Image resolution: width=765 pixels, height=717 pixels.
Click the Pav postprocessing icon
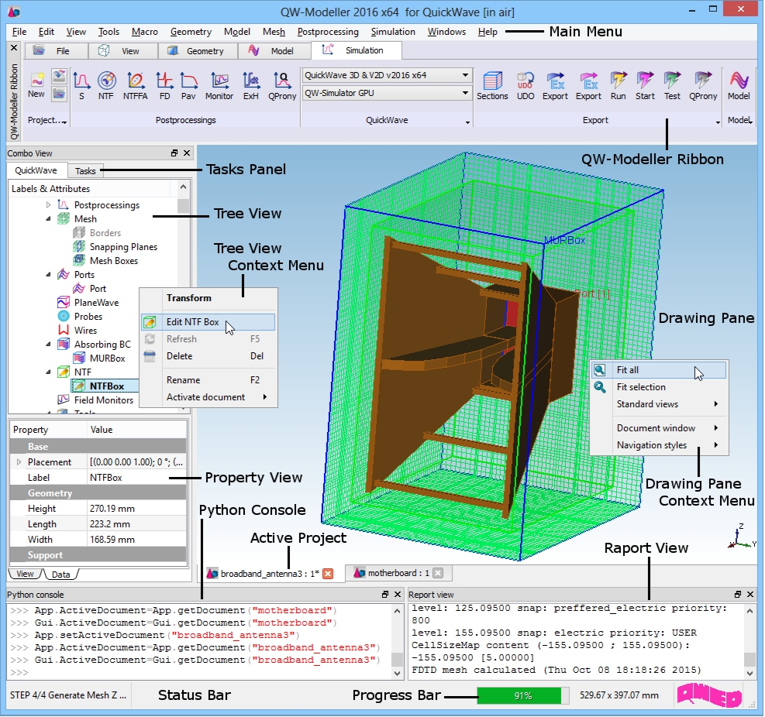tap(188, 85)
